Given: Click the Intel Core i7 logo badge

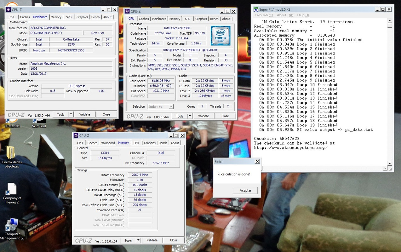Looking at the screenshot, I should [x=221, y=36].
